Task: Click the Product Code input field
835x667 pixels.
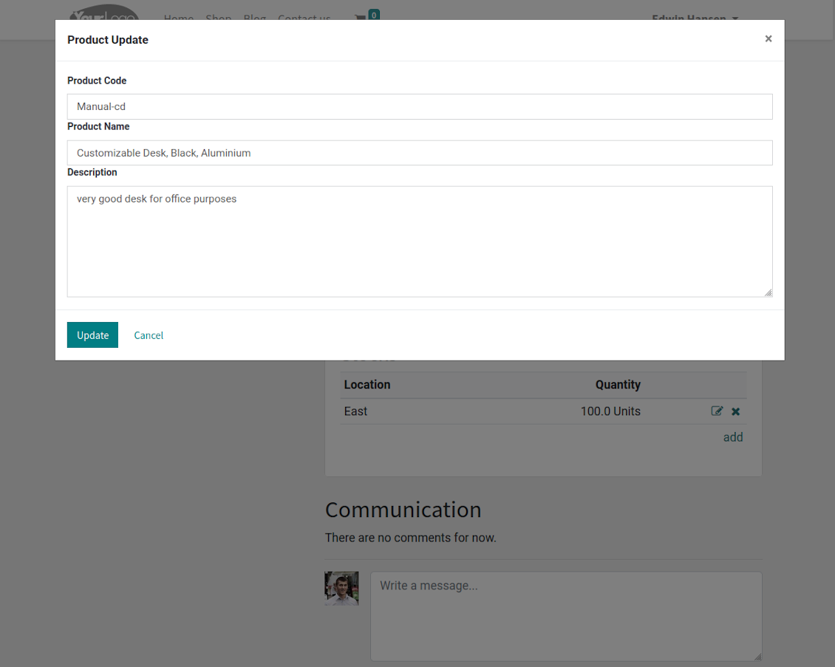Action: click(420, 106)
